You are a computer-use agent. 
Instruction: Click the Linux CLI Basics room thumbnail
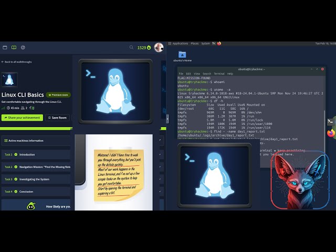point(9,79)
